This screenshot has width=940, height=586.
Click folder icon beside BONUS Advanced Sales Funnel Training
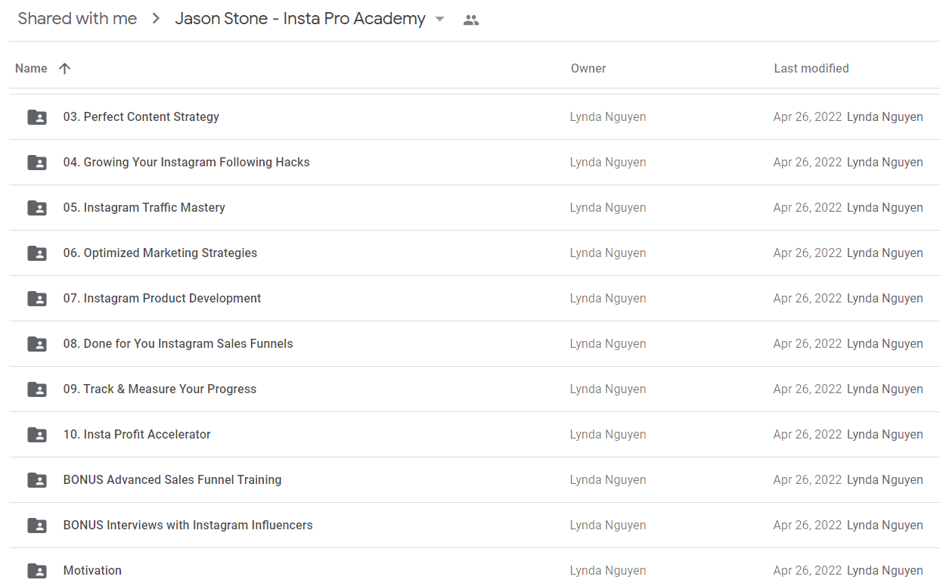36,480
